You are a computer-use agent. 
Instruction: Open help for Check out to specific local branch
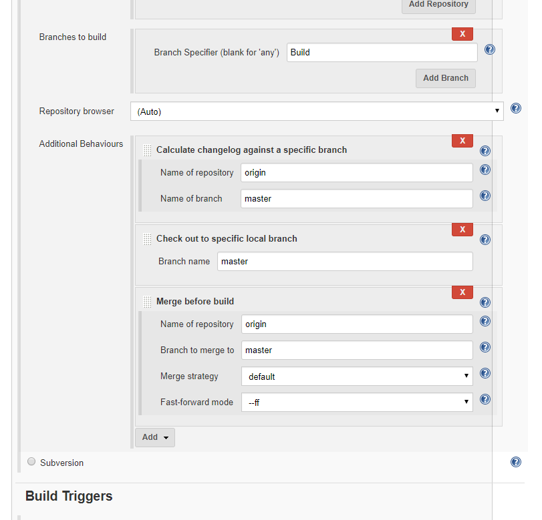(x=485, y=240)
